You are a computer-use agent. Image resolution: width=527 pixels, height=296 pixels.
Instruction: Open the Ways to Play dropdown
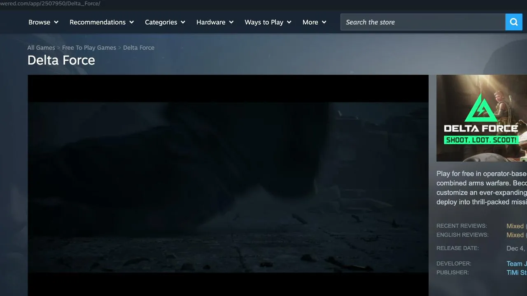coord(268,22)
